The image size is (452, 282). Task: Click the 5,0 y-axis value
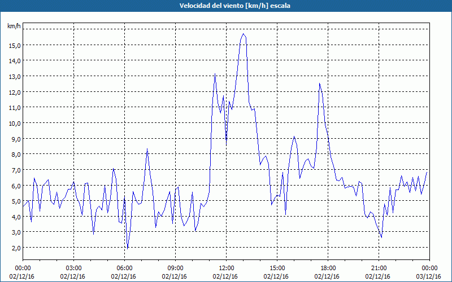coord(16,201)
